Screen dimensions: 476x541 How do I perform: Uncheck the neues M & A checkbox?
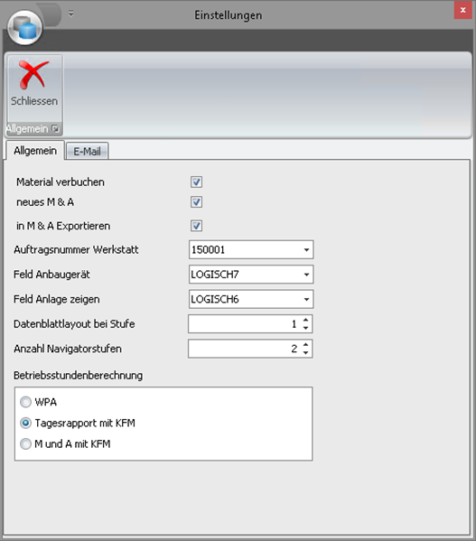pos(196,201)
